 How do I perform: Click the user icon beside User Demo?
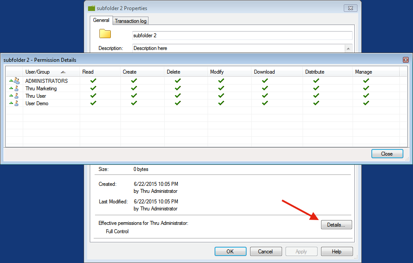pyautogui.click(x=17, y=103)
